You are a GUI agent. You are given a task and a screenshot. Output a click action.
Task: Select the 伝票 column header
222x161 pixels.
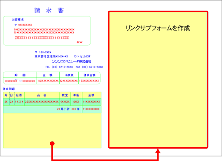(19, 95)
